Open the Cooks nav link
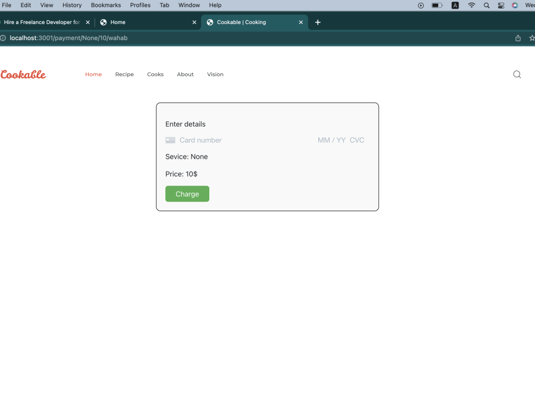Image resolution: width=535 pixels, height=401 pixels. pyautogui.click(x=155, y=74)
